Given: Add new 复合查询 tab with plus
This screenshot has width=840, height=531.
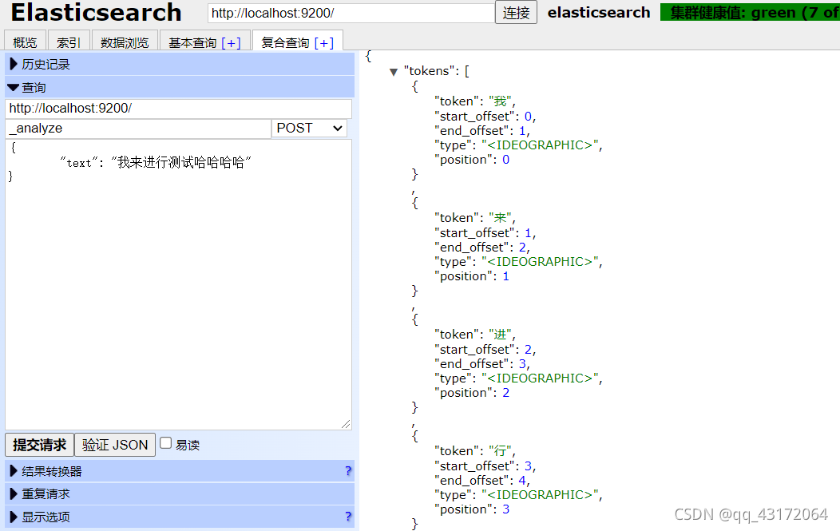Looking at the screenshot, I should pos(323,43).
